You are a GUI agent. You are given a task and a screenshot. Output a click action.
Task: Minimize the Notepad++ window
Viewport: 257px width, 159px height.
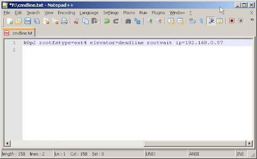click(237, 5)
